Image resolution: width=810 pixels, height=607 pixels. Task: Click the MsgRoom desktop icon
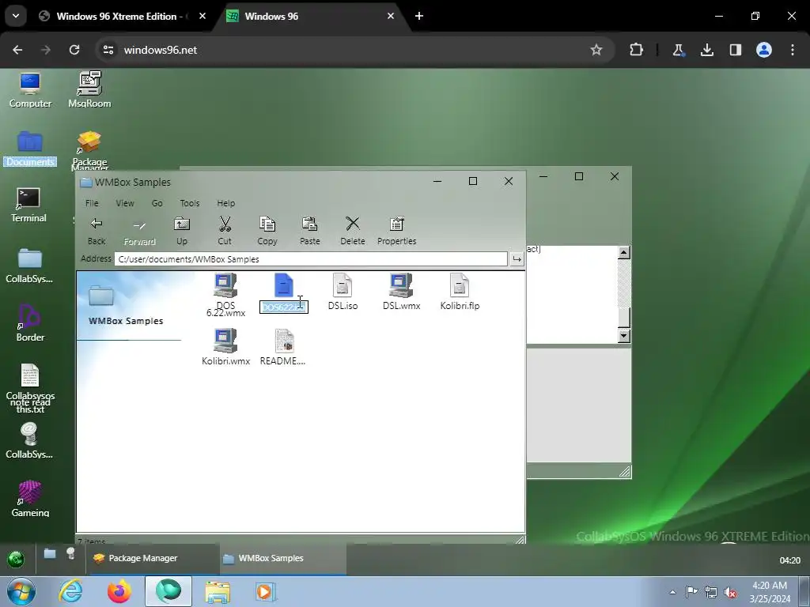coord(89,90)
